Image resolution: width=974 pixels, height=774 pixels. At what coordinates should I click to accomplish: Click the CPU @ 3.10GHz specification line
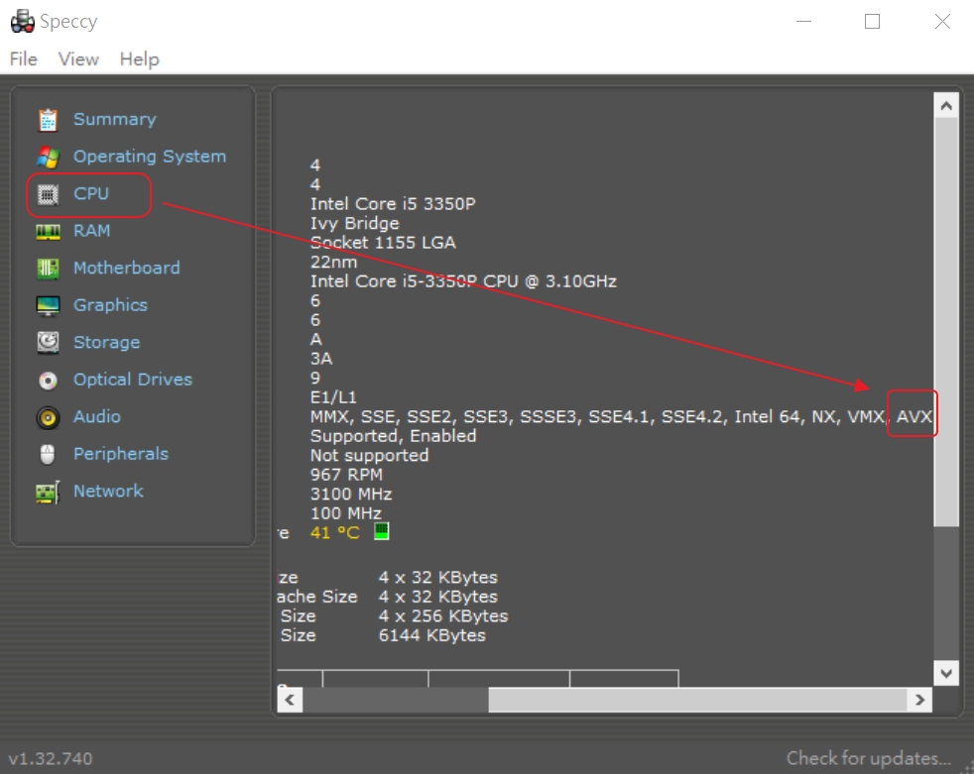click(x=463, y=281)
